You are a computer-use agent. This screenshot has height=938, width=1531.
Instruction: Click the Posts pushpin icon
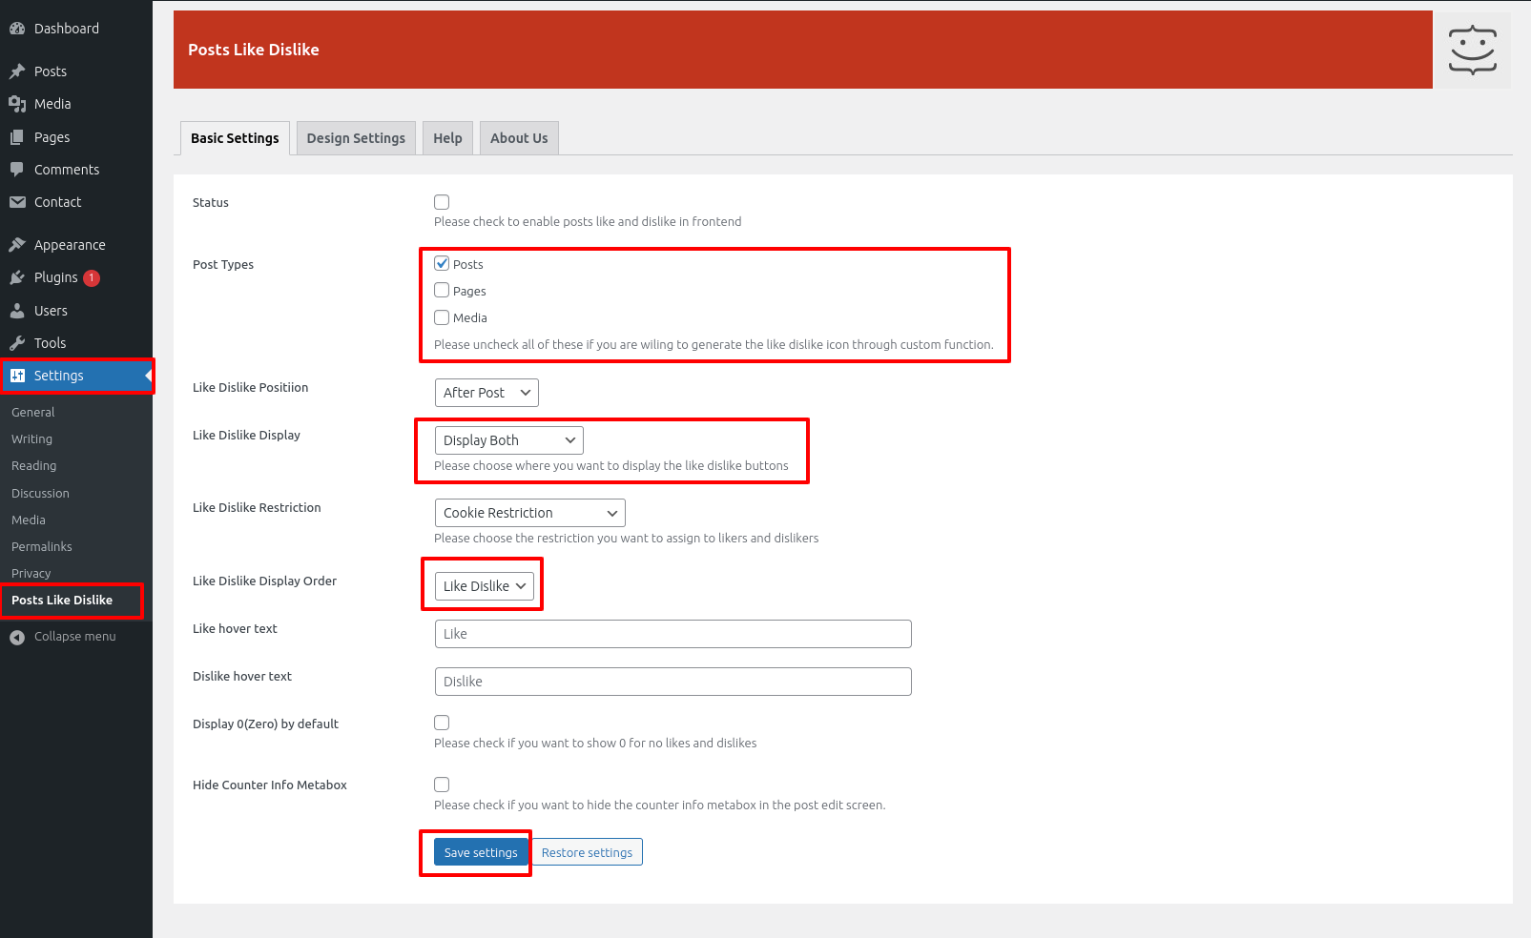point(17,71)
